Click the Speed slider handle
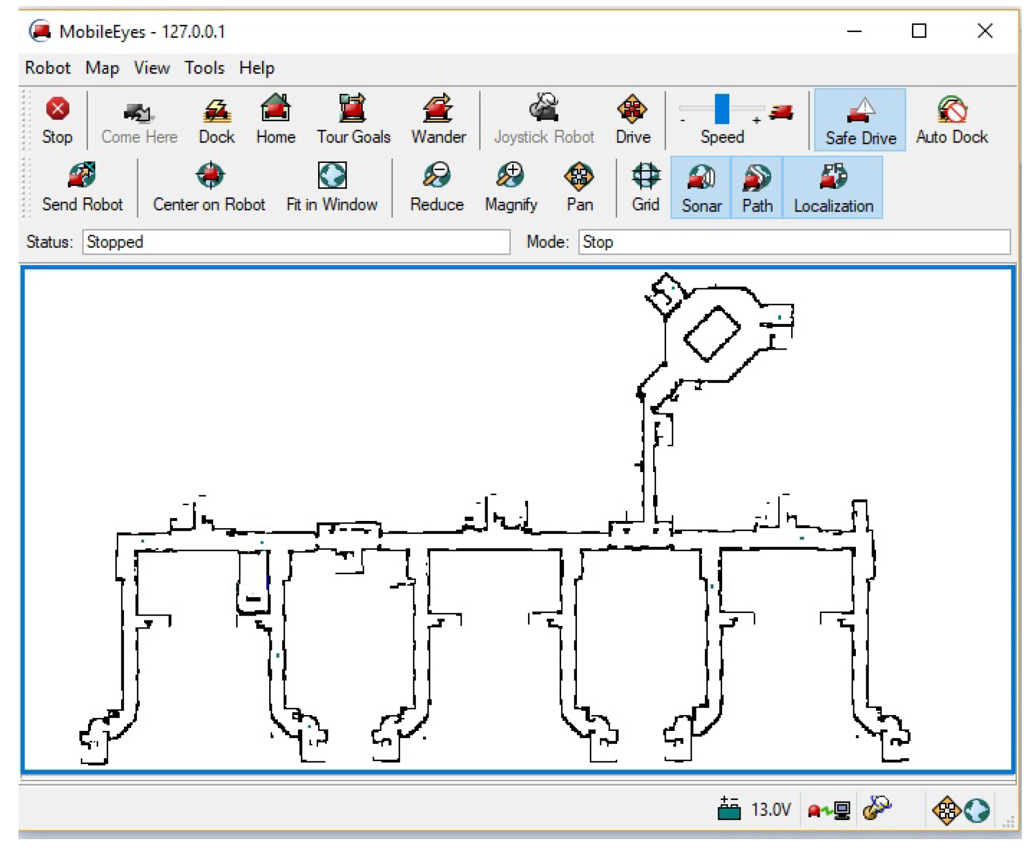 pyautogui.click(x=722, y=109)
